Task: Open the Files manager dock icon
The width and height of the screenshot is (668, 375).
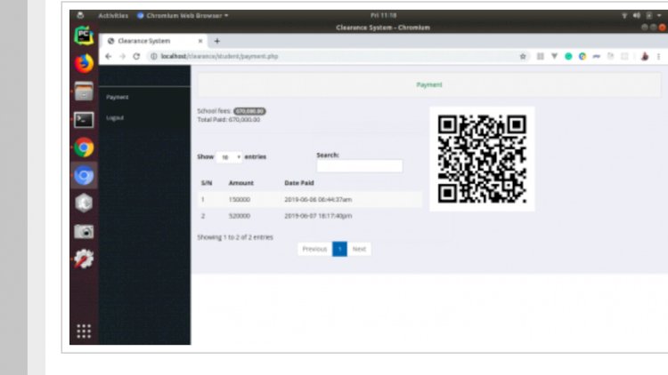Action: click(x=84, y=91)
